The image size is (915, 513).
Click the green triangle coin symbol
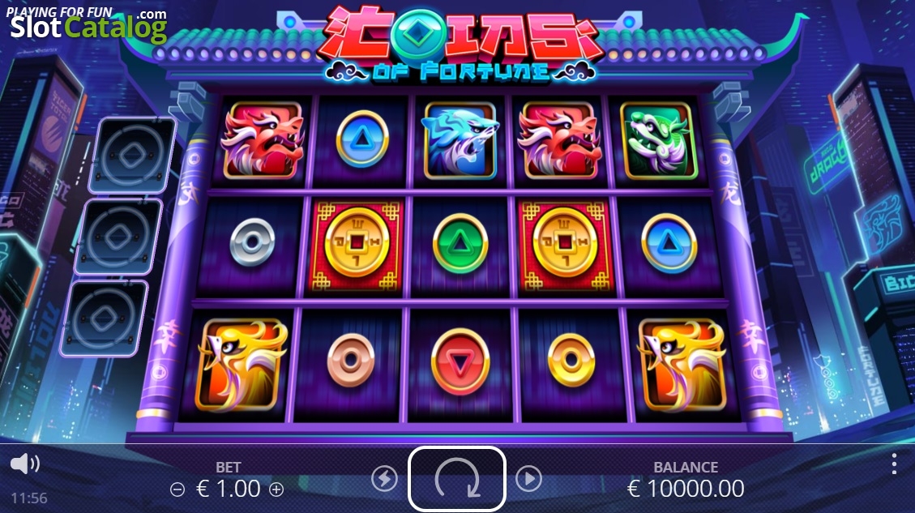pyautogui.click(x=460, y=243)
